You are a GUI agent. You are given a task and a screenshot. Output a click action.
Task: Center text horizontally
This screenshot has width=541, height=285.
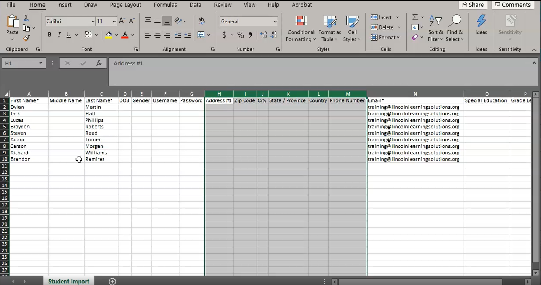point(158,35)
